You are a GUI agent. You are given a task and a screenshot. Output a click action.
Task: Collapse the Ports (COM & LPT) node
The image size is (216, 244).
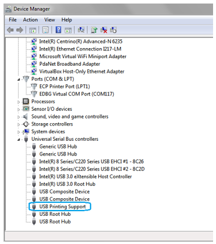tap(19, 79)
